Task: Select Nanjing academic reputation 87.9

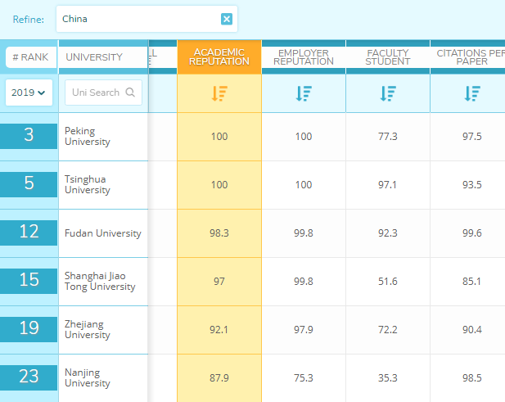Action: click(219, 377)
